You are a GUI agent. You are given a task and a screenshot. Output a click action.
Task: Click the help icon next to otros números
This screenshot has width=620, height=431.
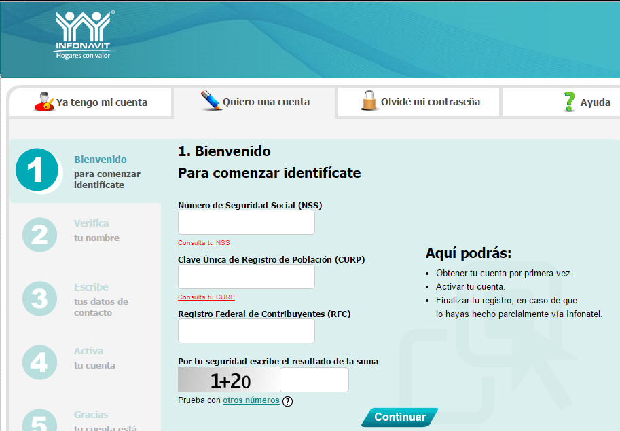coord(287,401)
